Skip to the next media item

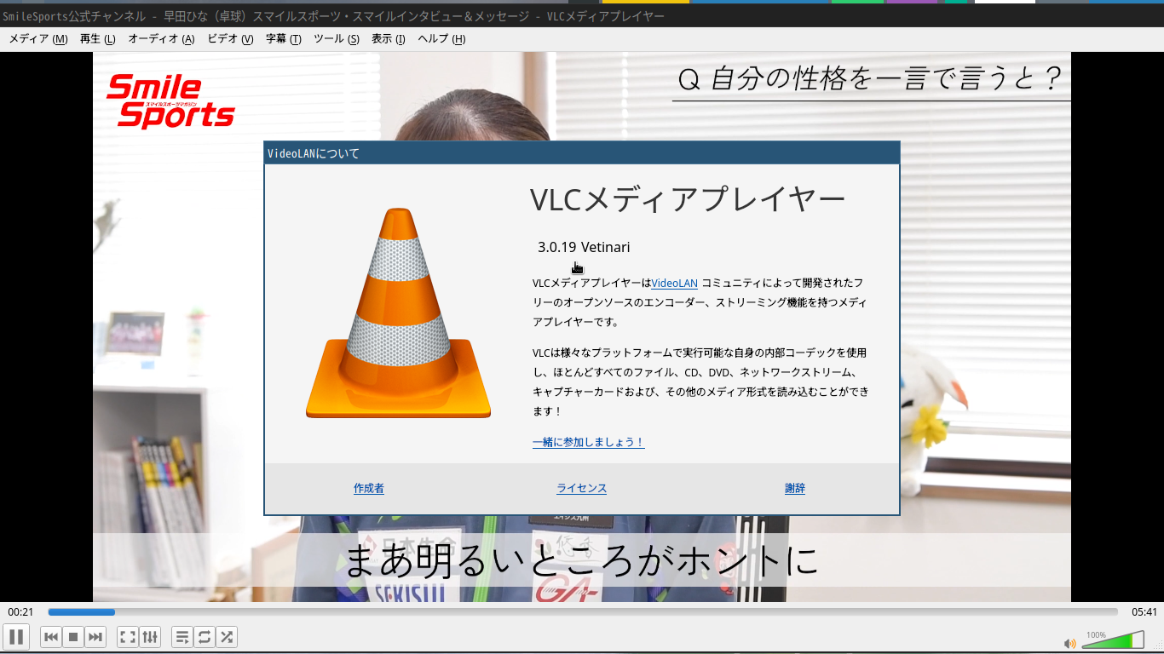(x=95, y=637)
